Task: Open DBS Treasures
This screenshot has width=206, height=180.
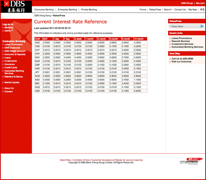Action: [12, 48]
